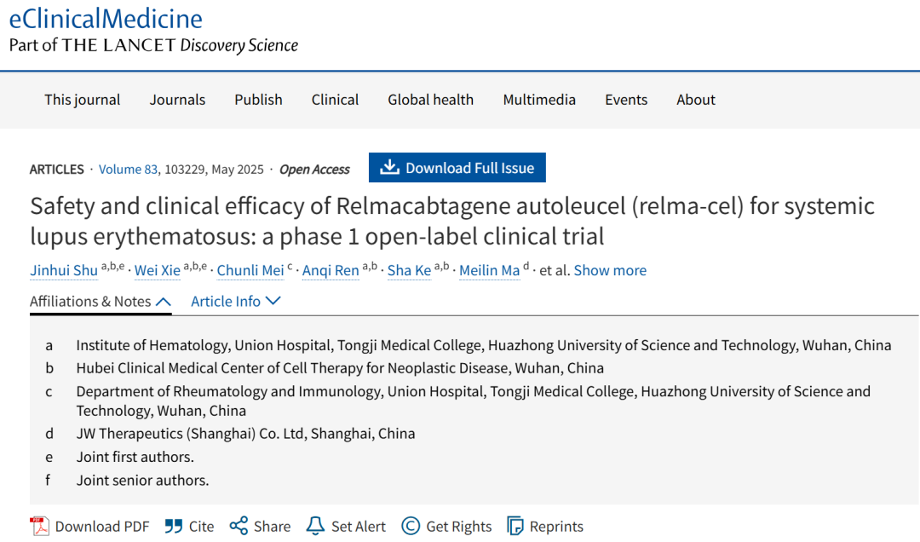Collapse the Affiliations & Notes section
Image resolution: width=920 pixels, height=542 pixels.
tap(101, 301)
